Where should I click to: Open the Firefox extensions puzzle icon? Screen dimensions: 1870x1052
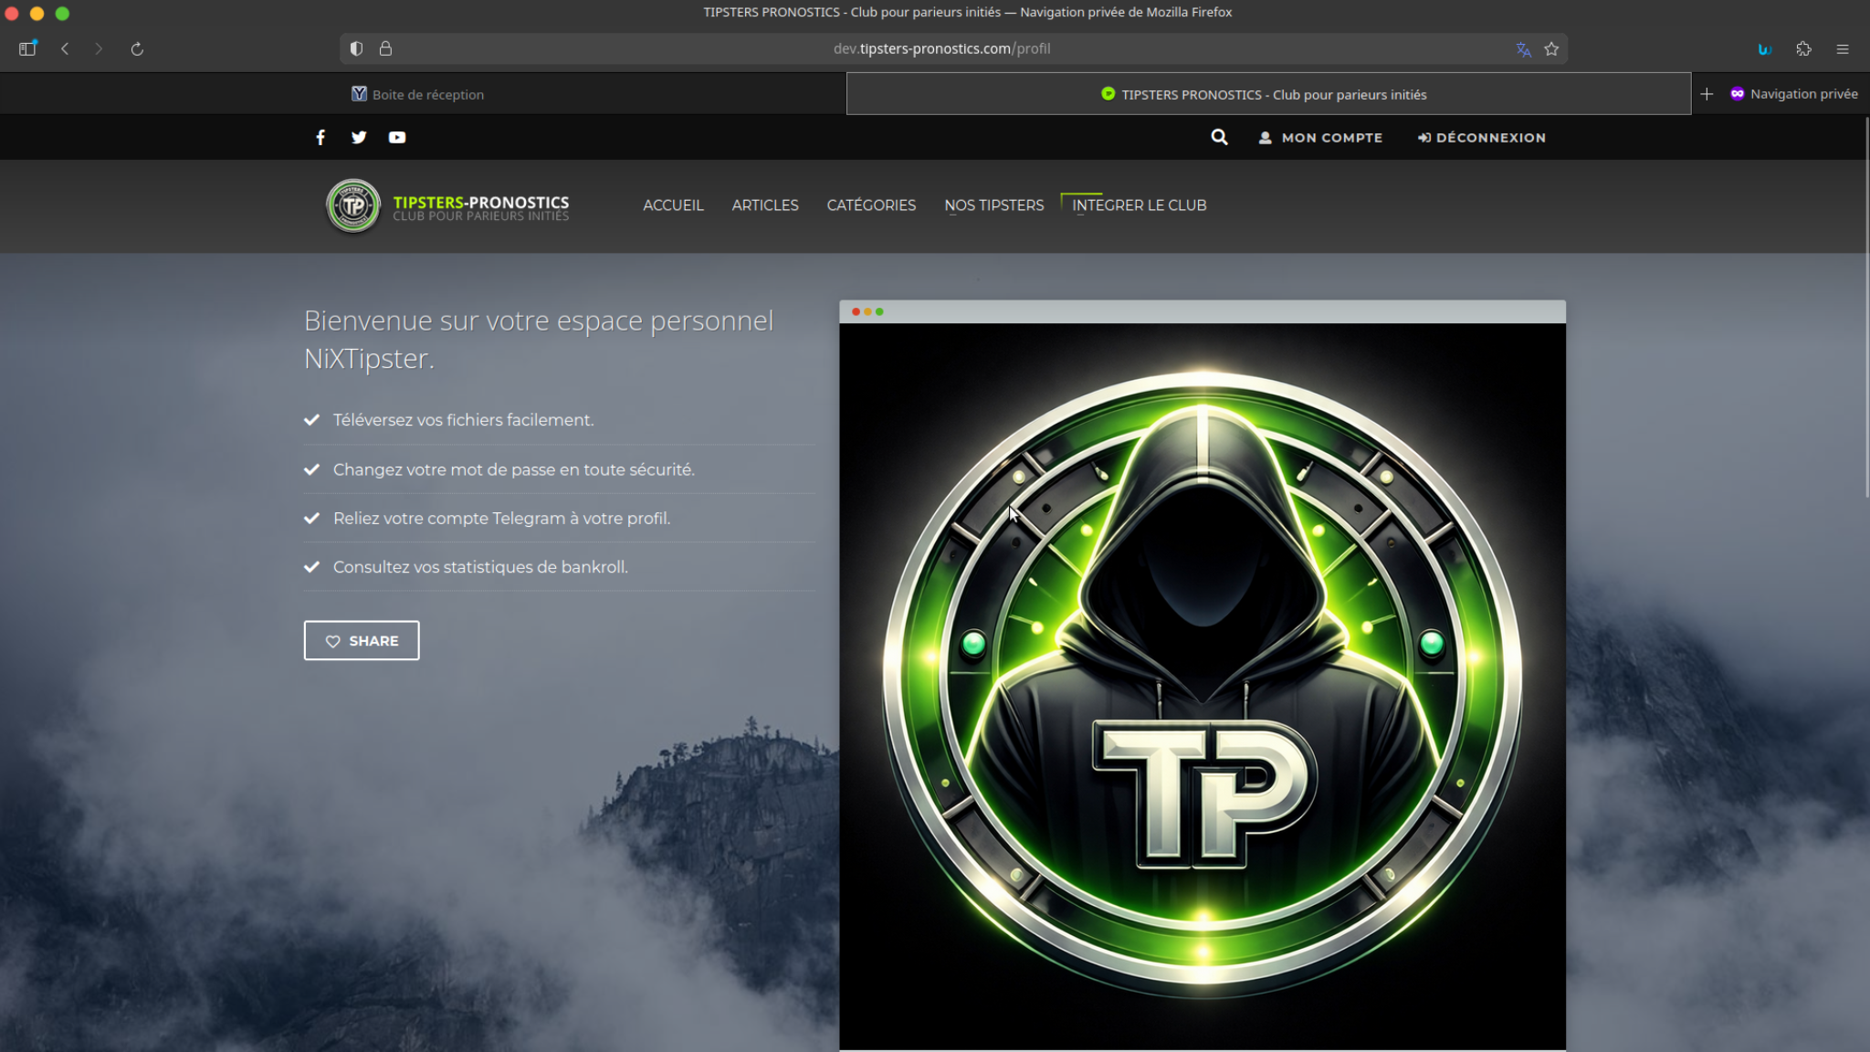1803,48
